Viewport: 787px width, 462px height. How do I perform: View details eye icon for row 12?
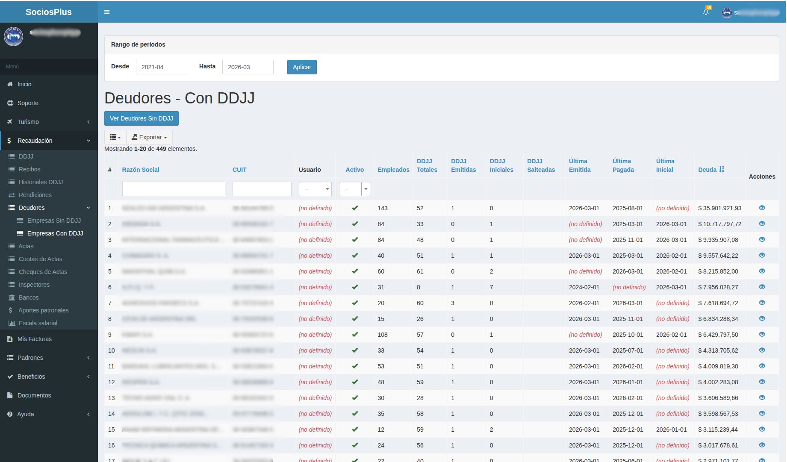pos(762,382)
